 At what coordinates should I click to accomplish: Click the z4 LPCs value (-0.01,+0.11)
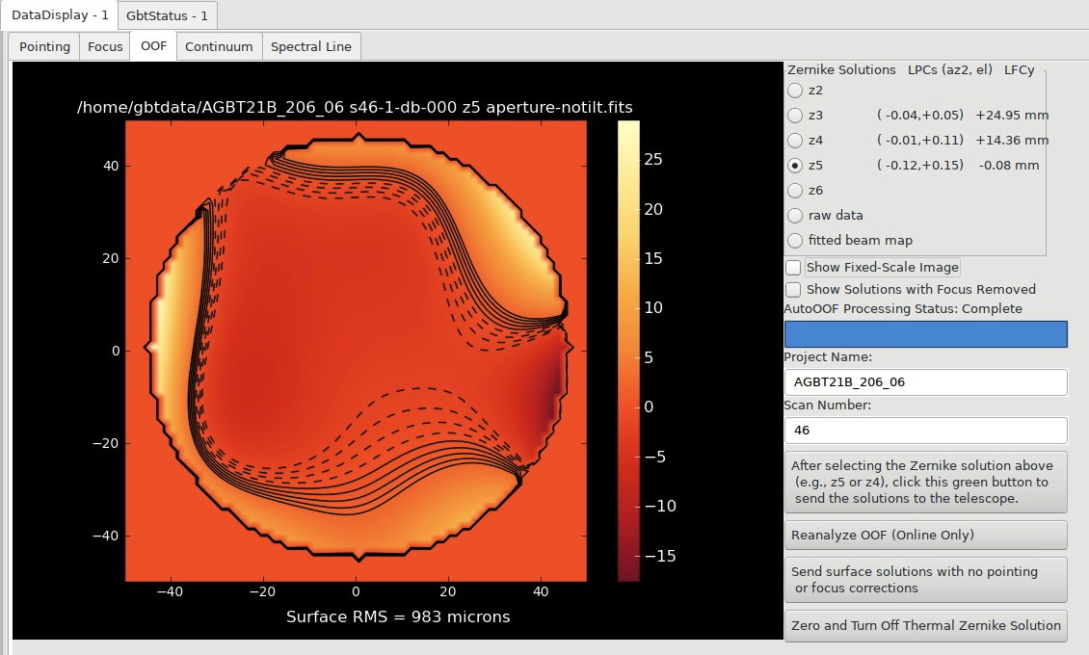(x=920, y=141)
